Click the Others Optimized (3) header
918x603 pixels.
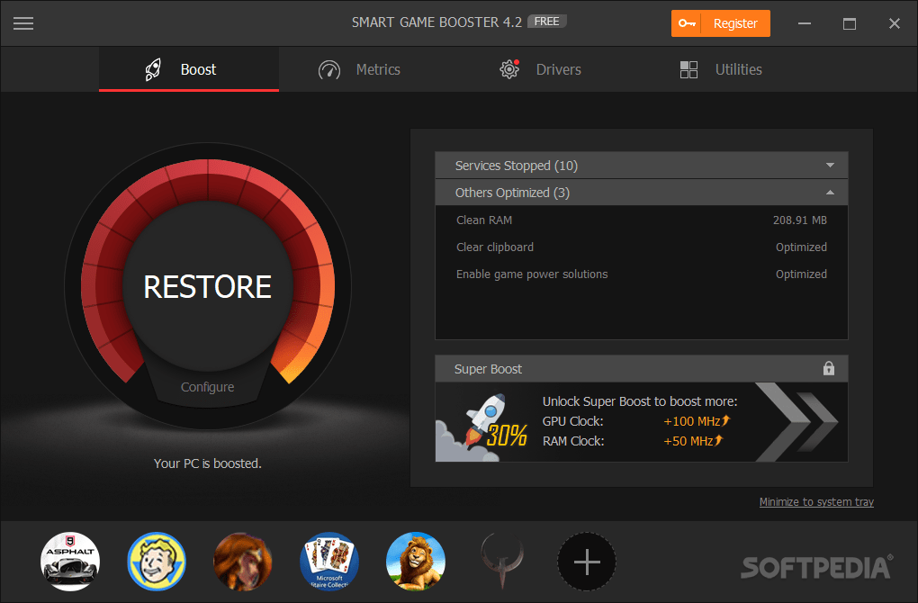[642, 193]
